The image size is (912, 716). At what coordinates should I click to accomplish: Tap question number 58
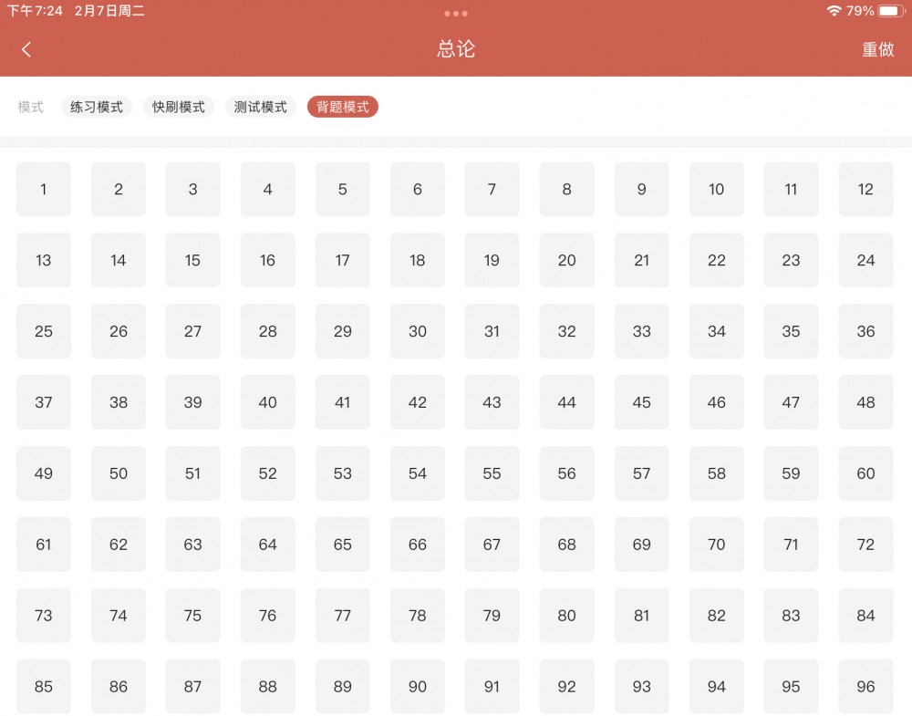(717, 472)
